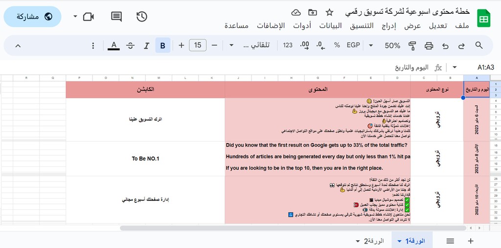Toggle italic formatting

(146, 46)
